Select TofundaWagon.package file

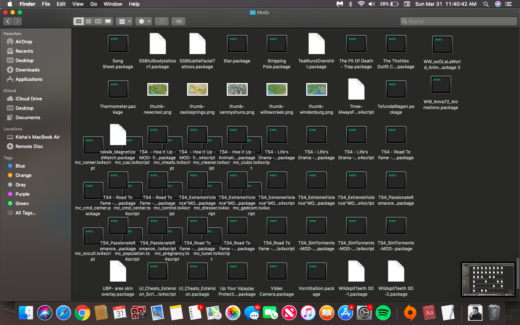[x=396, y=90]
